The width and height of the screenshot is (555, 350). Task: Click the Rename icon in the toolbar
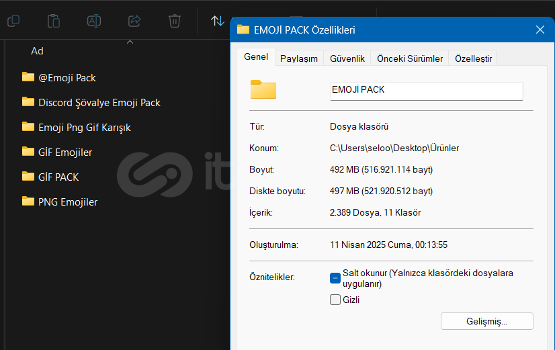pyautogui.click(x=94, y=21)
